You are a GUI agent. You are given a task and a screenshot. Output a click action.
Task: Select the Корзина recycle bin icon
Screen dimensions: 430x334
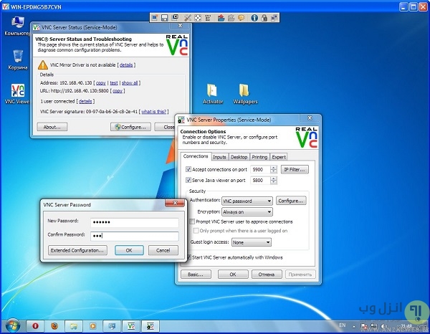tap(17, 59)
